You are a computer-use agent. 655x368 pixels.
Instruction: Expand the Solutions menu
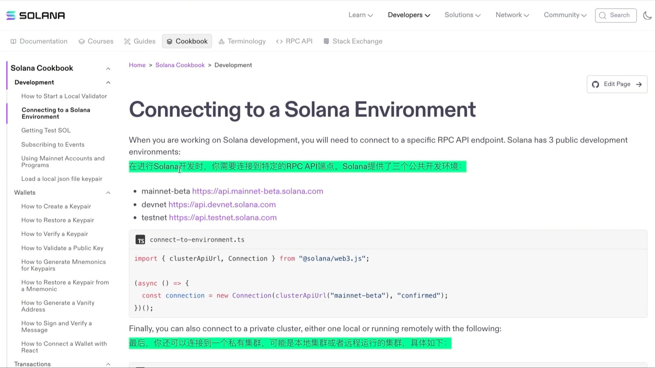pos(463,15)
